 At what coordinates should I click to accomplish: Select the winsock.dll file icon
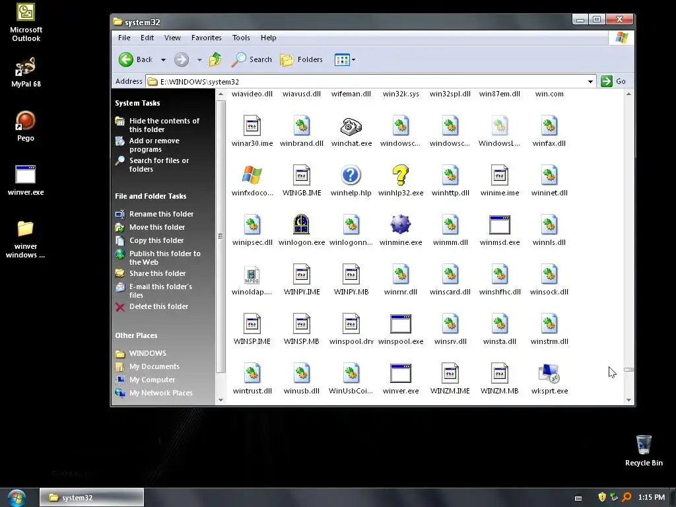click(549, 275)
